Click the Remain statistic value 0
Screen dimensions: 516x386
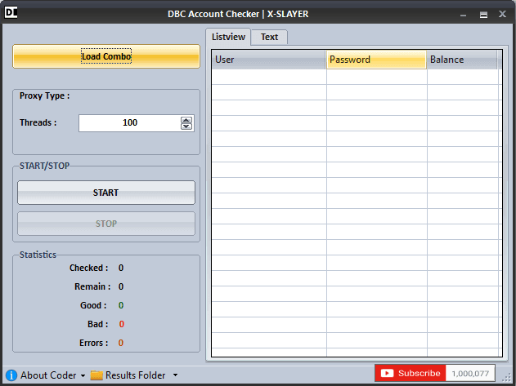click(x=121, y=286)
